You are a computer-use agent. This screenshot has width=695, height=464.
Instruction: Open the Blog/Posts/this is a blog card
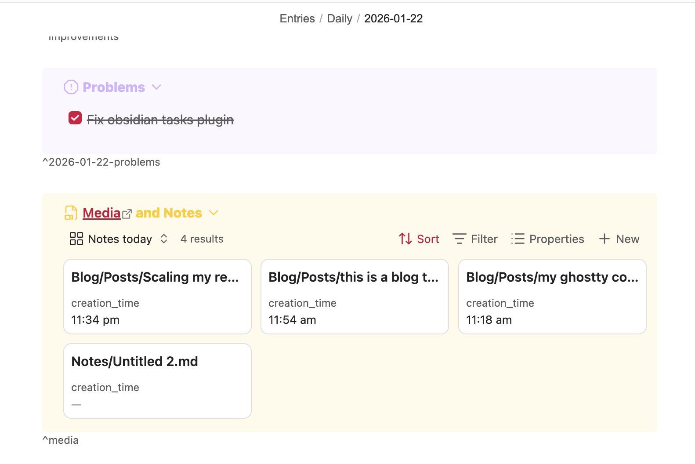(355, 297)
